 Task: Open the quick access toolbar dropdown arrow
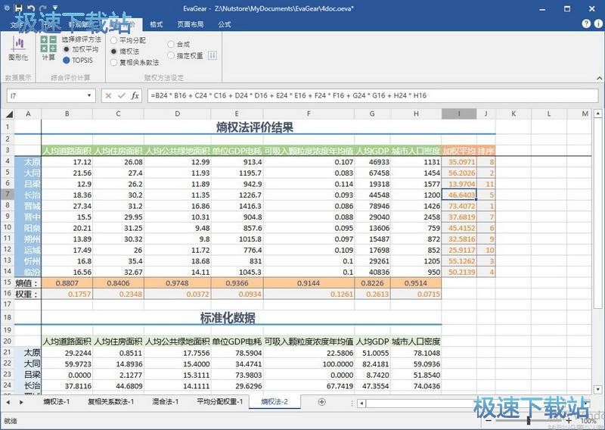(x=55, y=8)
